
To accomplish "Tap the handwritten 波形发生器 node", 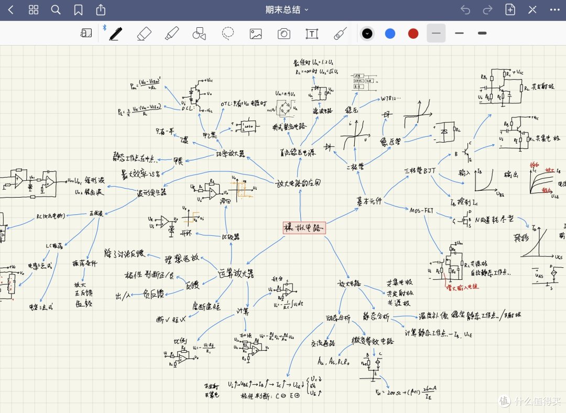I will (151, 193).
